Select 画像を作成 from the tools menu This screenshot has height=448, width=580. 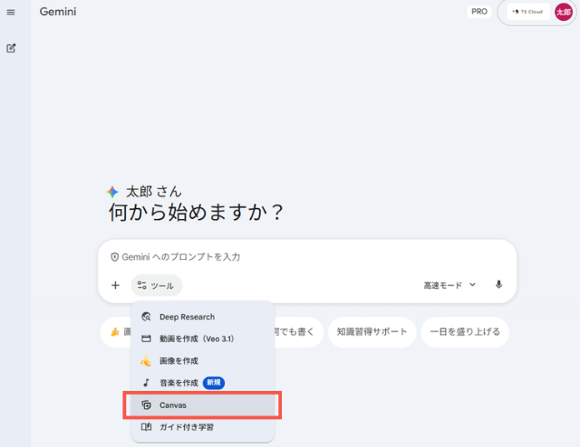pyautogui.click(x=179, y=360)
